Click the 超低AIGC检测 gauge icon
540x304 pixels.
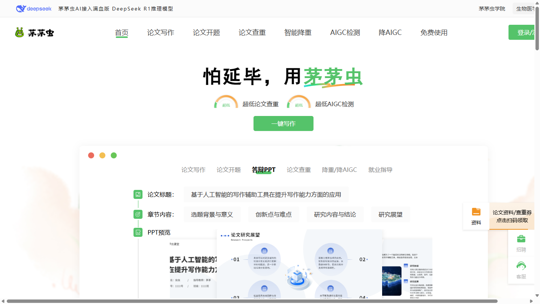point(299,102)
